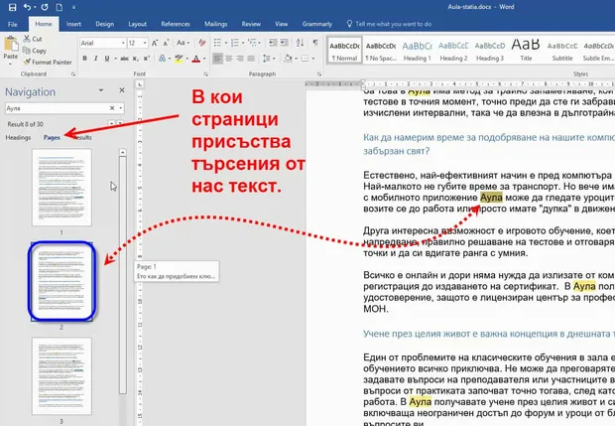Screen dimensions: 615x426
Task: Open the font size 12 dropdown
Action: click(x=145, y=43)
